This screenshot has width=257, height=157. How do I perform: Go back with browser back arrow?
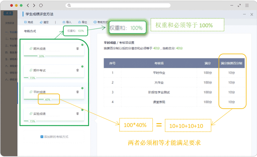click(28, 6)
